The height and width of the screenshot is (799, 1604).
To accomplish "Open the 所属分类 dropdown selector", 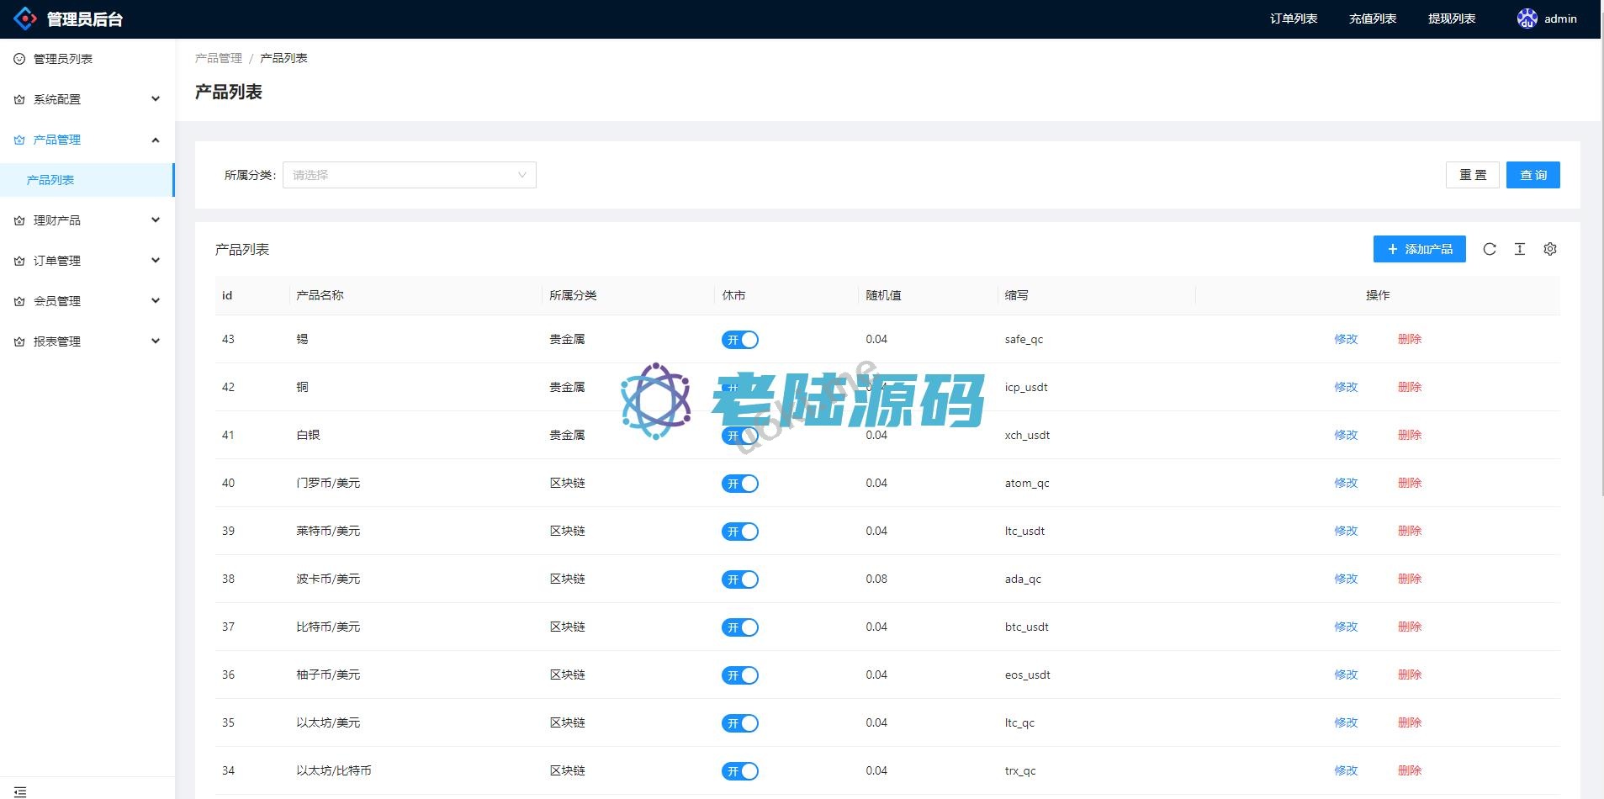I will coord(409,175).
